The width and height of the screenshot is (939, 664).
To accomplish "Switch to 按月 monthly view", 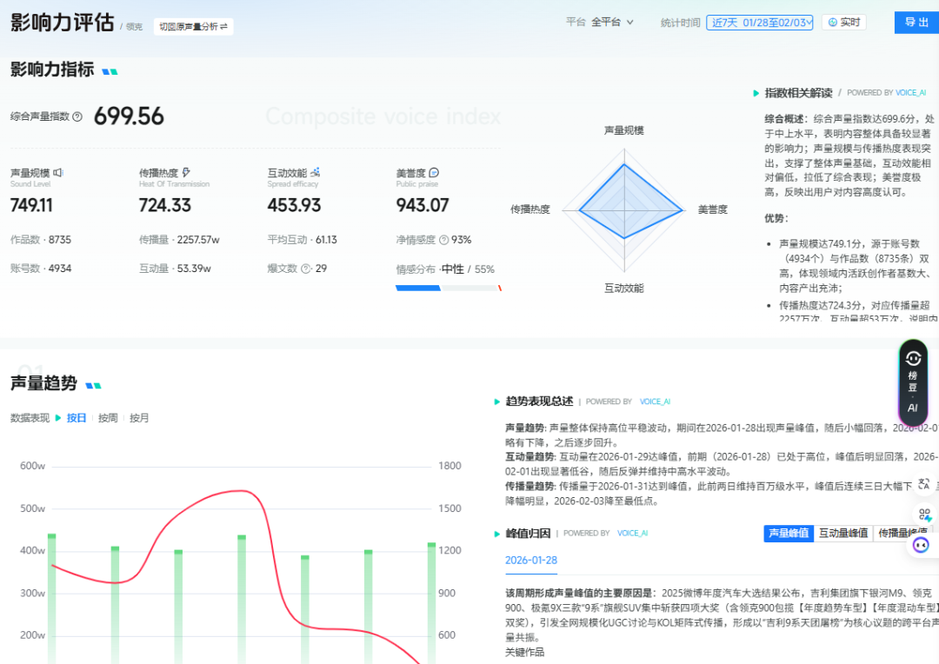I will 138,417.
